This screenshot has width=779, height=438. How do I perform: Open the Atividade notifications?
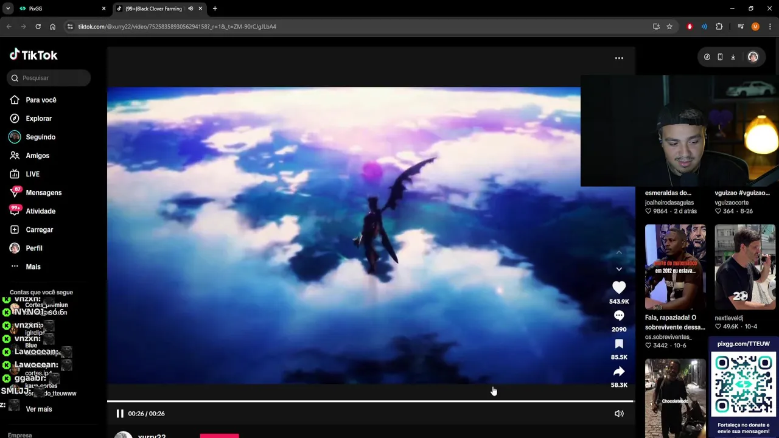coord(40,211)
